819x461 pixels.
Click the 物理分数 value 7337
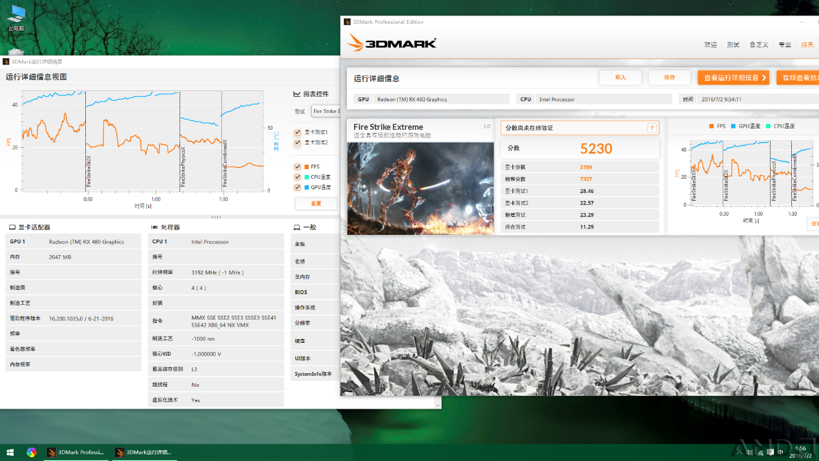tap(586, 179)
